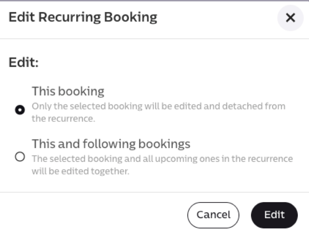Hit the round X button at top right
This screenshot has width=309, height=231.
tap(290, 18)
